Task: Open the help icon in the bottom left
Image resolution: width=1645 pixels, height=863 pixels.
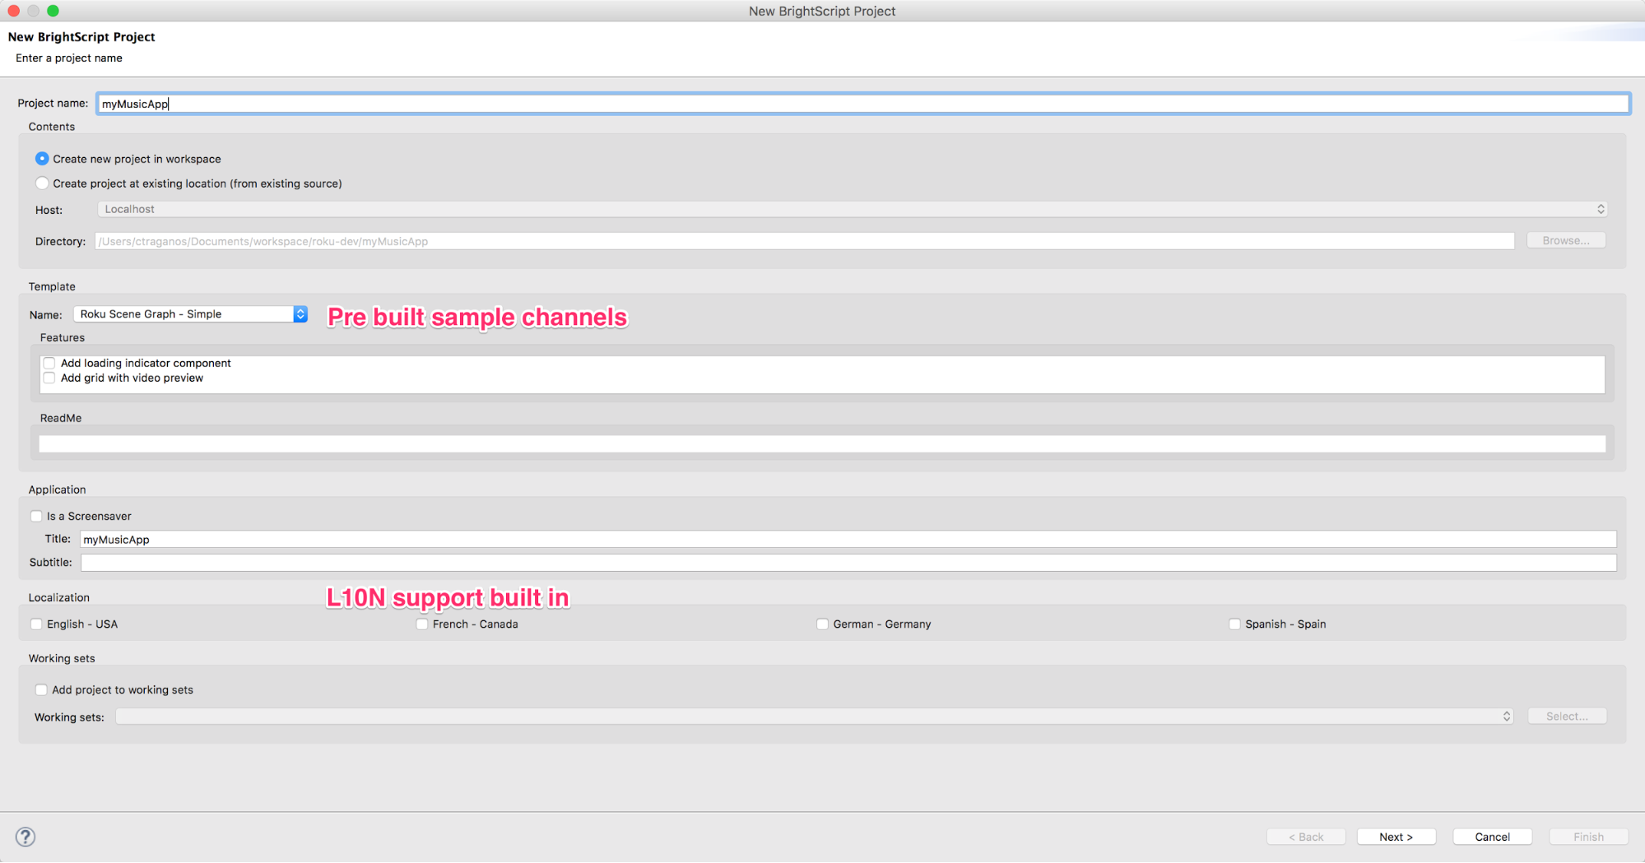Action: click(x=26, y=836)
